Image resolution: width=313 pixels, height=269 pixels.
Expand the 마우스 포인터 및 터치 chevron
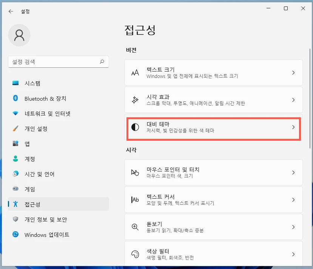[294, 172]
